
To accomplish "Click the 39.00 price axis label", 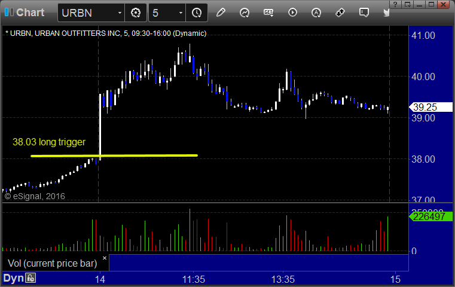I will pos(423,118).
